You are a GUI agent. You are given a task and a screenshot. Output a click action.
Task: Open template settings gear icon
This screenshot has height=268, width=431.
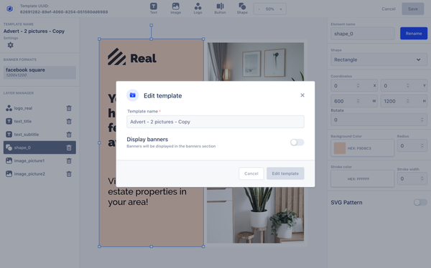(11, 45)
